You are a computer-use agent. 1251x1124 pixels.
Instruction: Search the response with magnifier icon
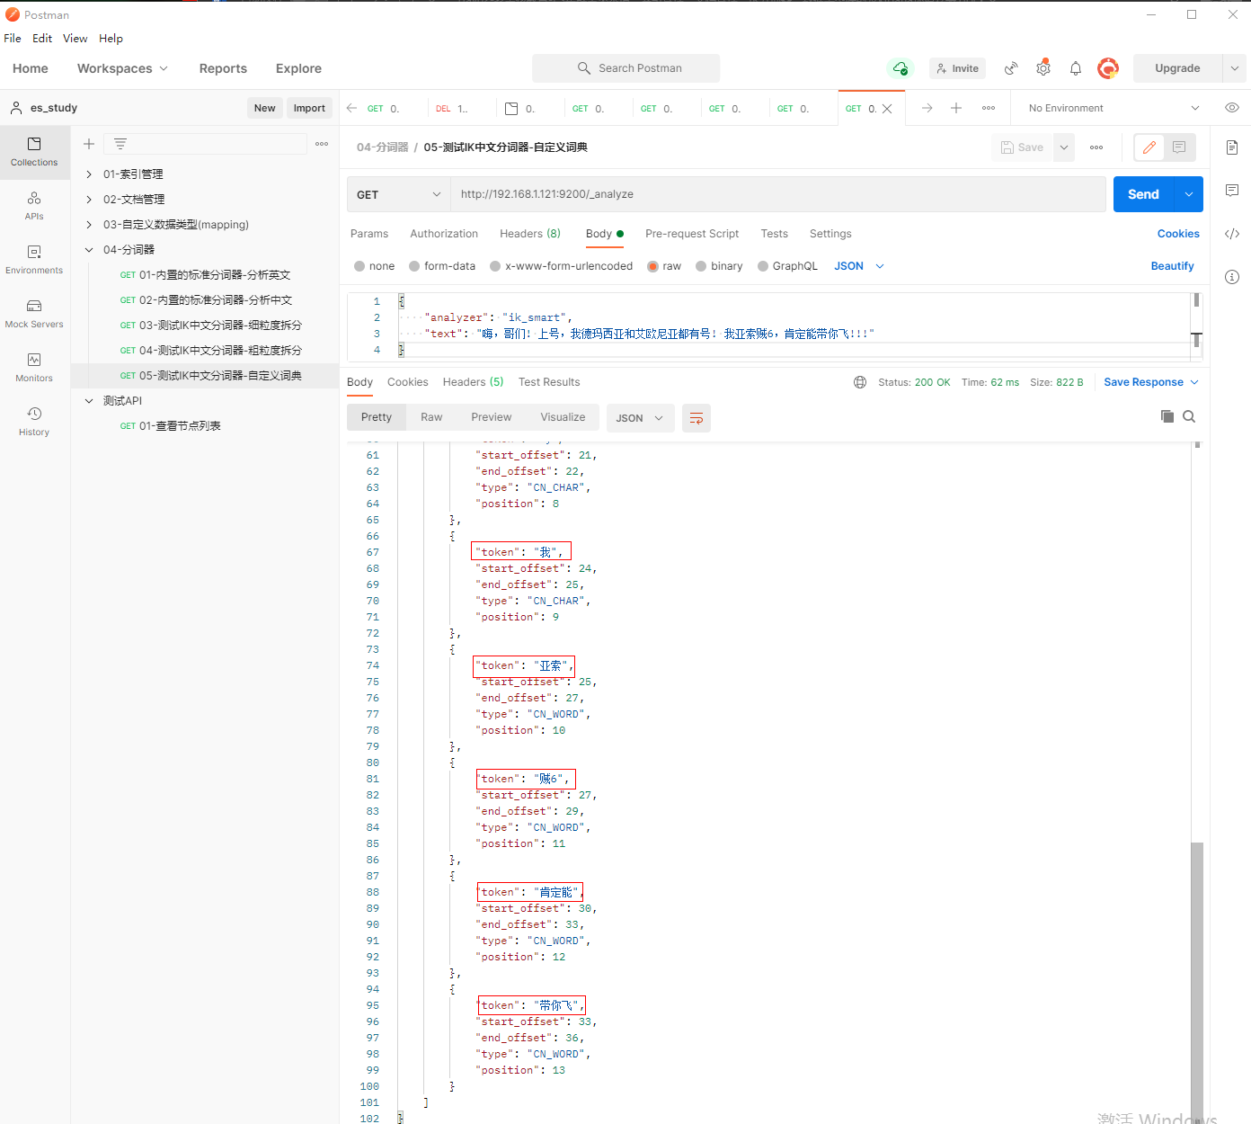(x=1189, y=416)
